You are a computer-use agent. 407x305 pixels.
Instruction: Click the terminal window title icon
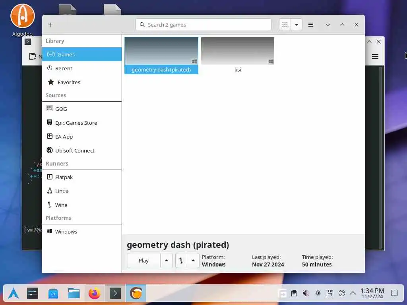point(28,42)
